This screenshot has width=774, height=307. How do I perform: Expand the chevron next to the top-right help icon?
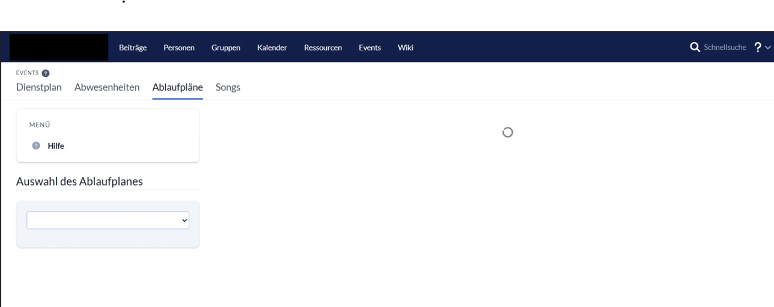click(x=768, y=48)
